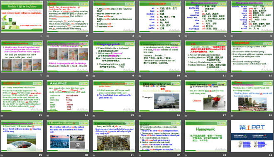
Task: Select slide 7 Working in pairs with pictures
Action: coord(22,56)
